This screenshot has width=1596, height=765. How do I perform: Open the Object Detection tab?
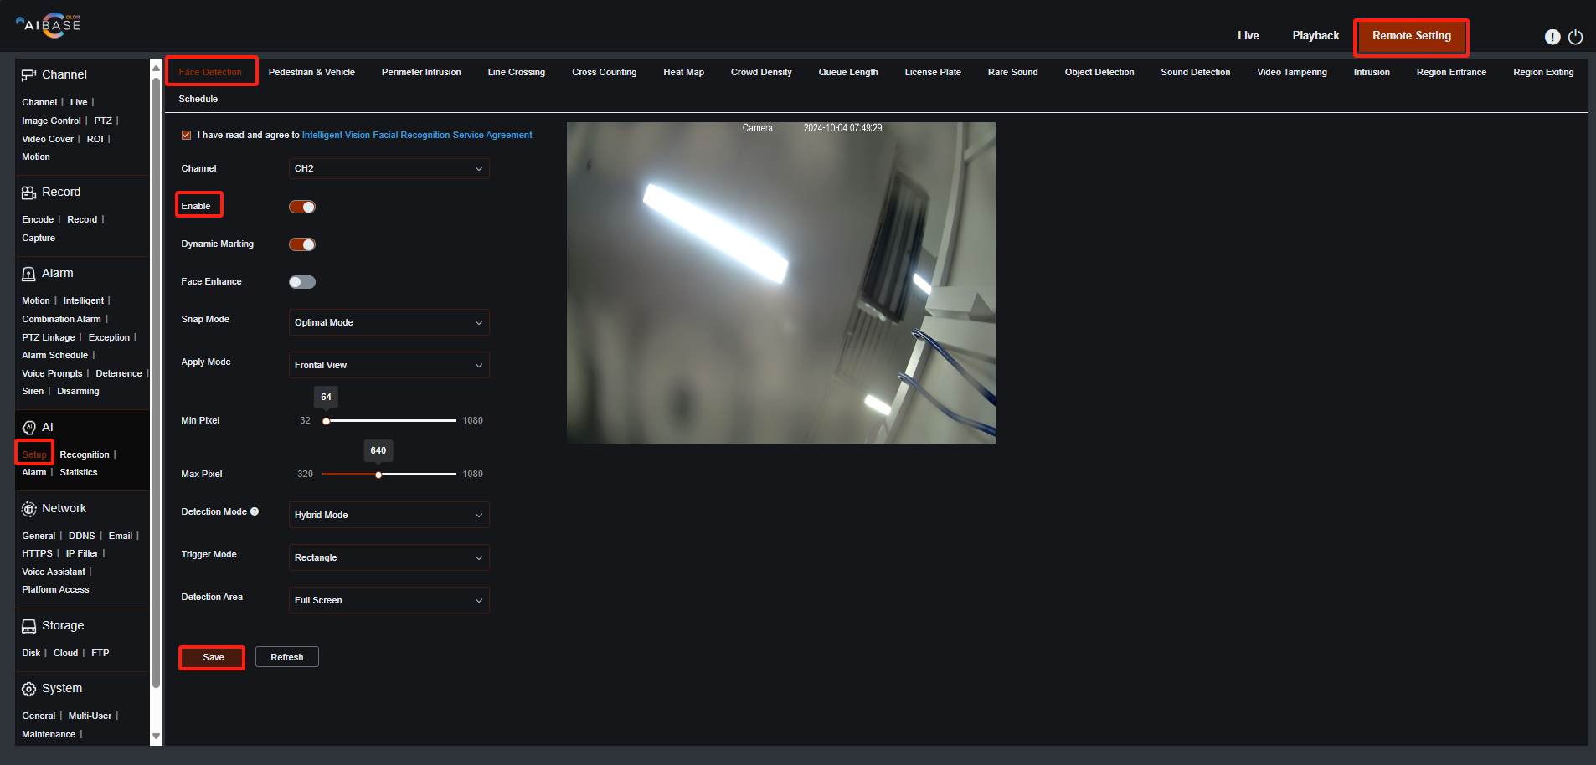pos(1099,72)
